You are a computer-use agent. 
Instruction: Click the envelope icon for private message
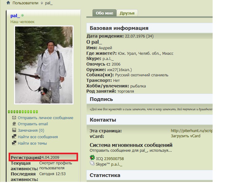pos(14,118)
